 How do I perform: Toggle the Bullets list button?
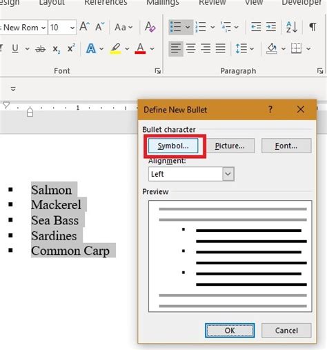(x=175, y=27)
